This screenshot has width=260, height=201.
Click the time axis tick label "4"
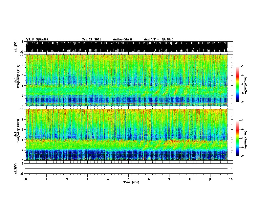108,179
